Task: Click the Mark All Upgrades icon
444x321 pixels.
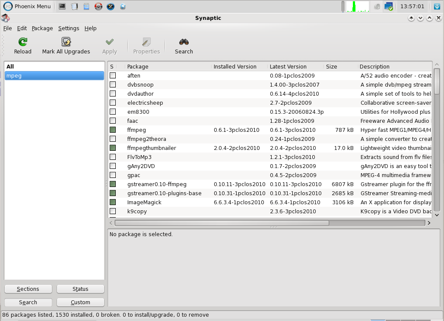Action: click(66, 42)
